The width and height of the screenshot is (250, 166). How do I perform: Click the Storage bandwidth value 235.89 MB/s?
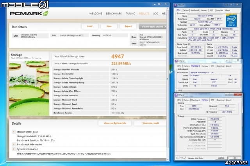tap(121, 64)
